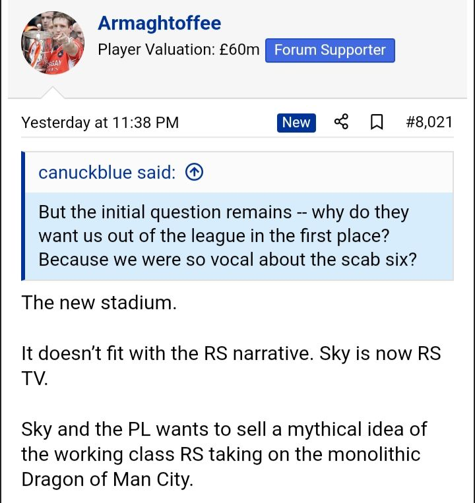475x503 pixels.
Task: Select the New post badge
Action: coord(296,123)
